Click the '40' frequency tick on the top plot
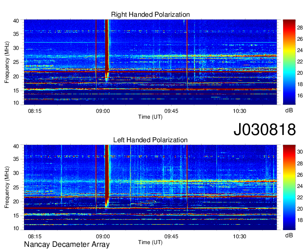 point(16,21)
